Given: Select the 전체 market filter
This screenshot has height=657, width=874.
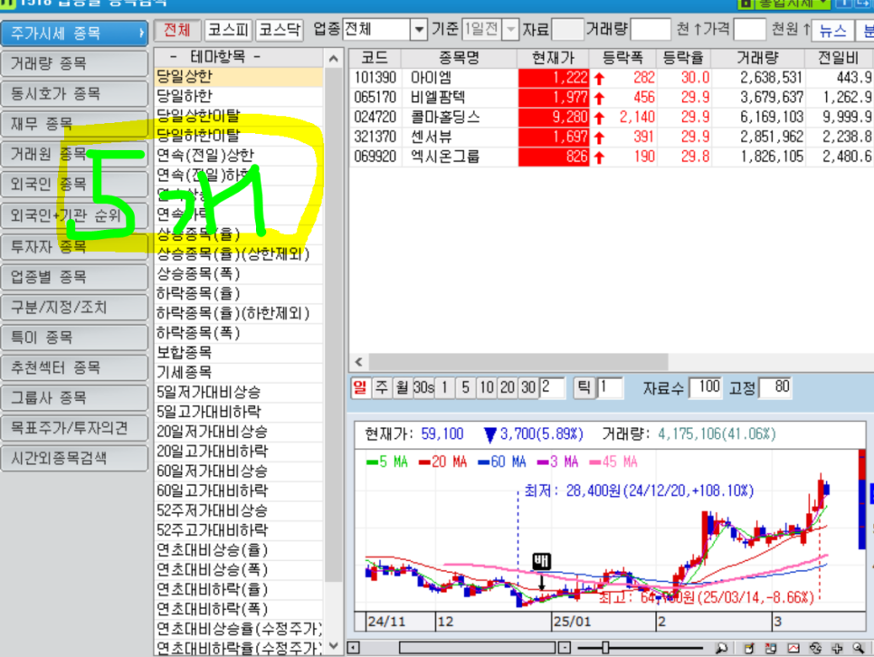Looking at the screenshot, I should [x=177, y=30].
